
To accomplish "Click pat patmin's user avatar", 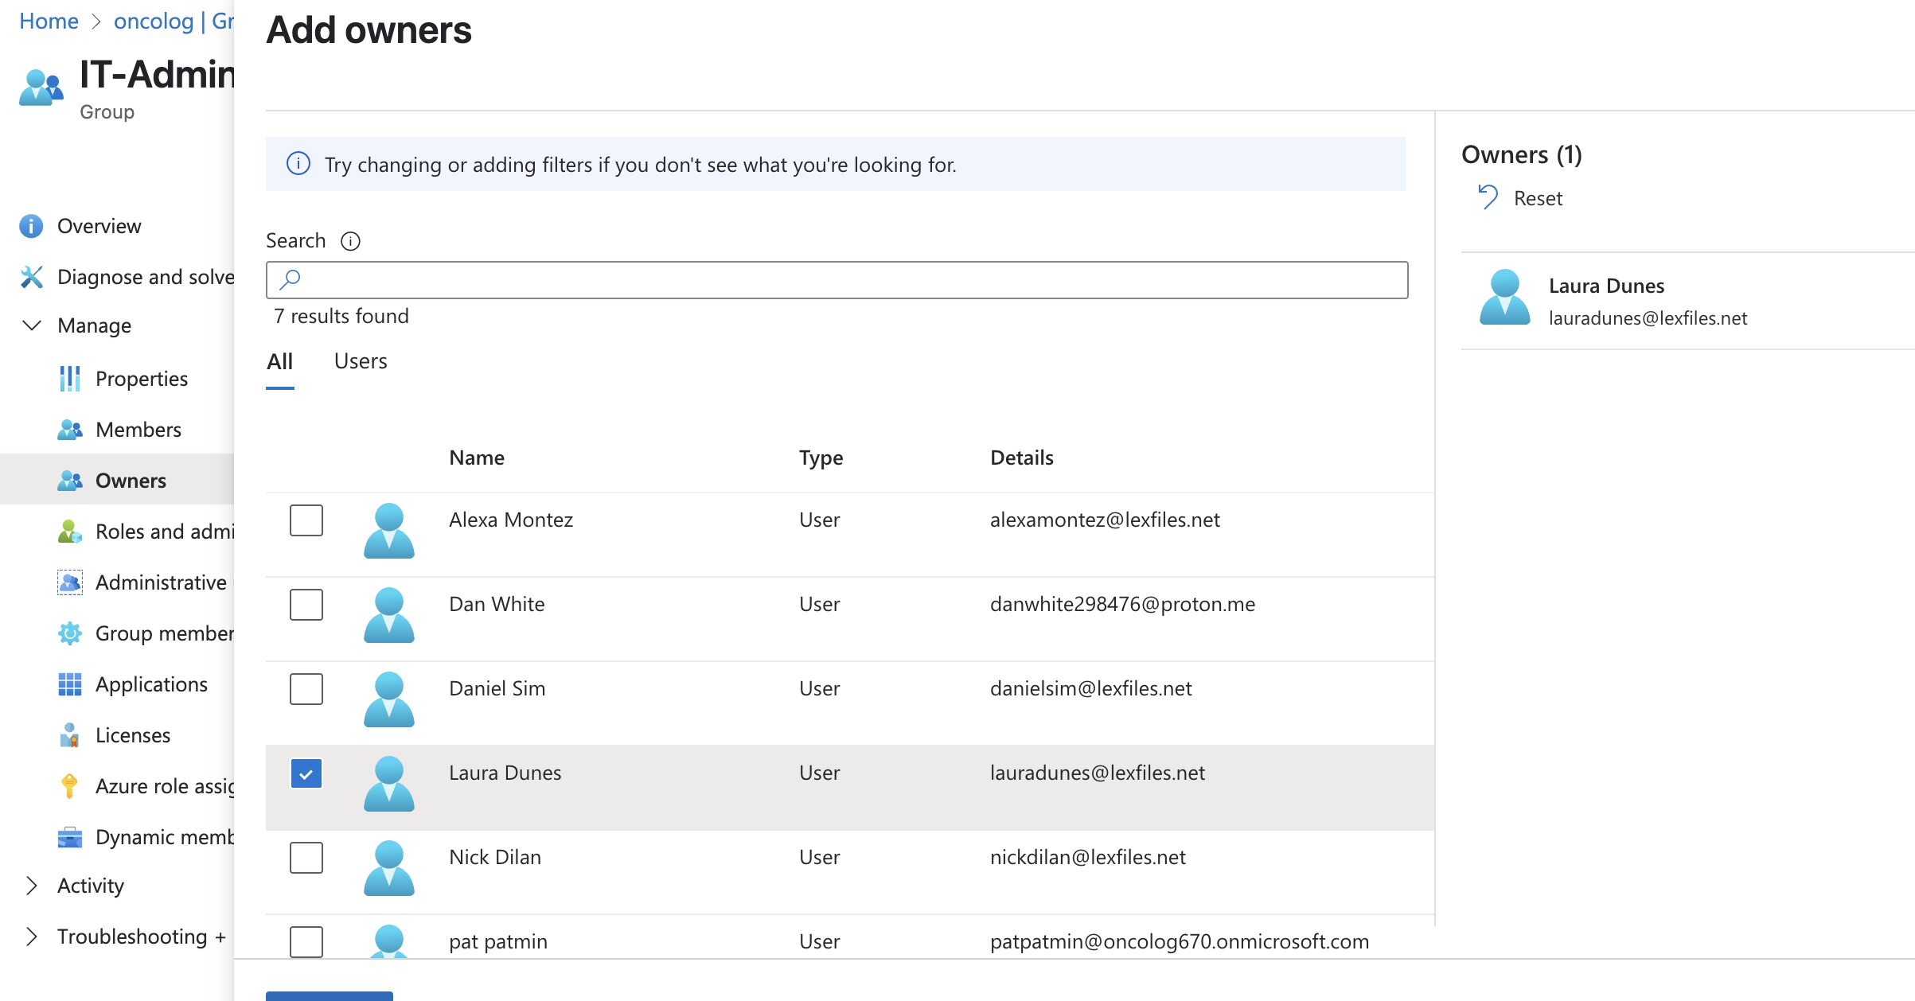I will pyautogui.click(x=389, y=941).
